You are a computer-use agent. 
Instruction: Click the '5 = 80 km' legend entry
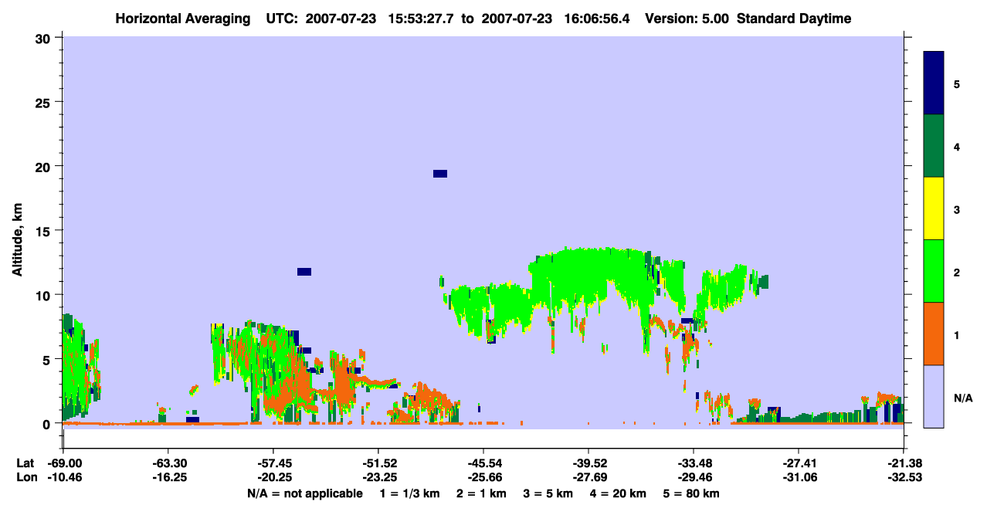pyautogui.click(x=693, y=493)
